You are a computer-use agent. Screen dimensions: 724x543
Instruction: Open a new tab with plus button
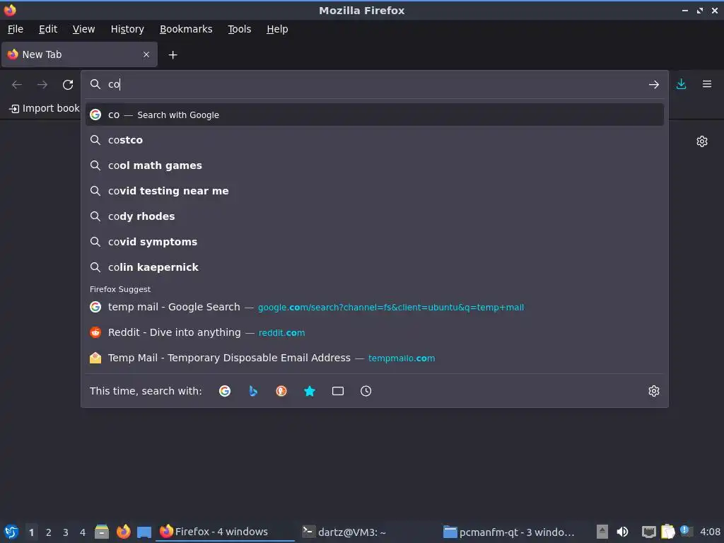pos(173,55)
